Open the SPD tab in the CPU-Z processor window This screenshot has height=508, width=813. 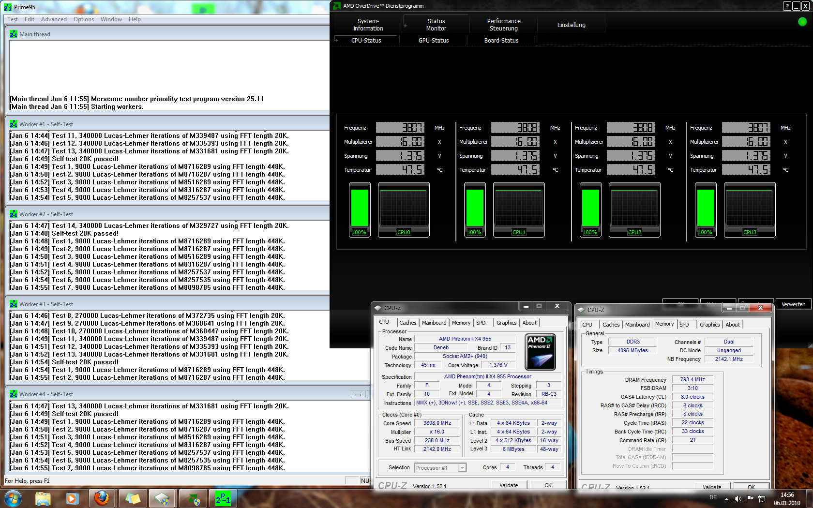point(481,323)
